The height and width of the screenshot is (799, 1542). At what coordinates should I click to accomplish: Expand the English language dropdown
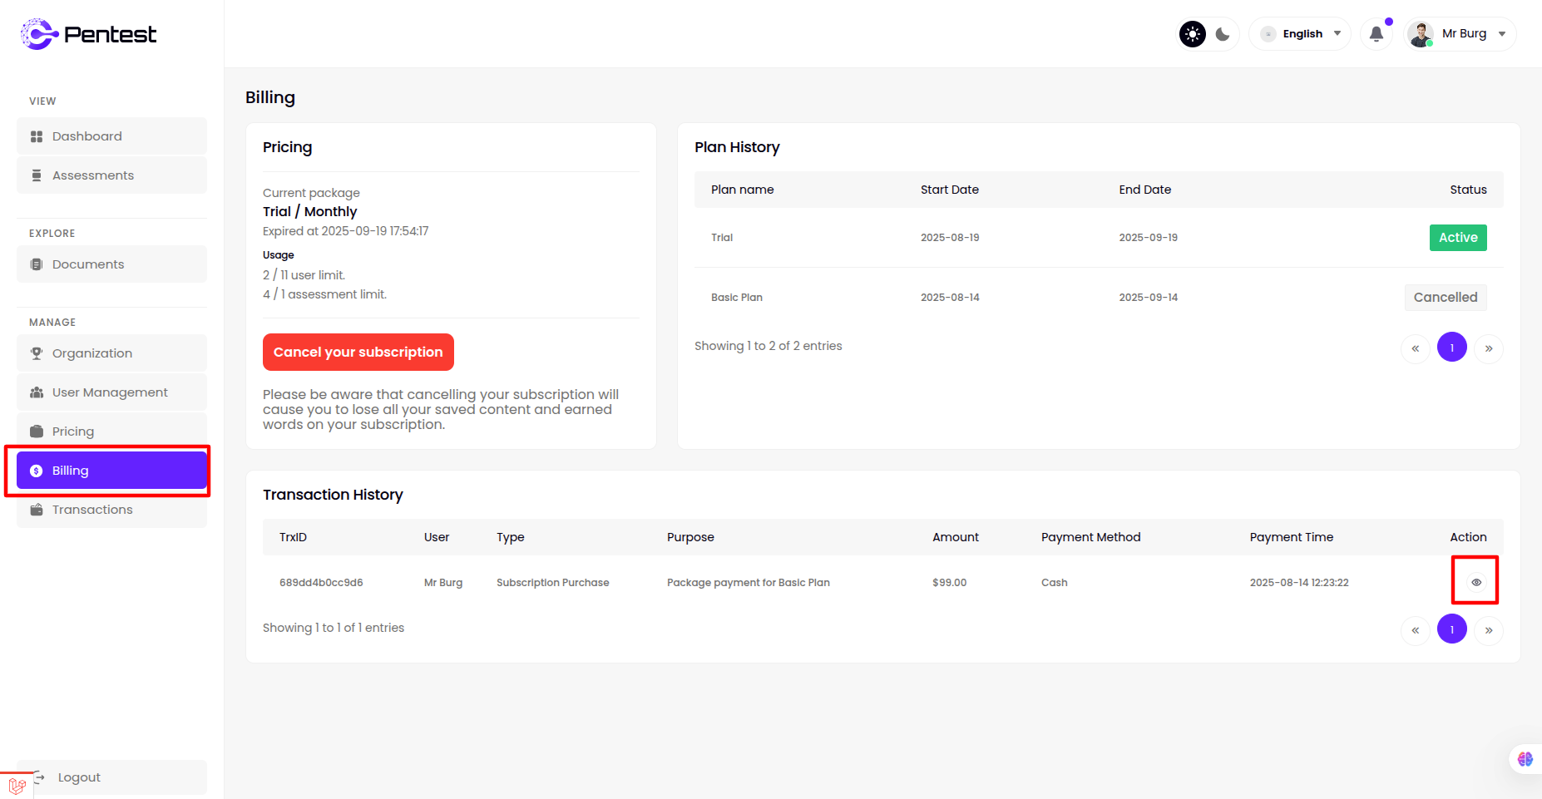coord(1302,34)
